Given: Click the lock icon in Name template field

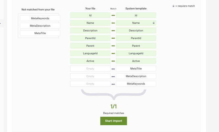Looking at the screenshot, I should pyautogui.click(x=153, y=23).
